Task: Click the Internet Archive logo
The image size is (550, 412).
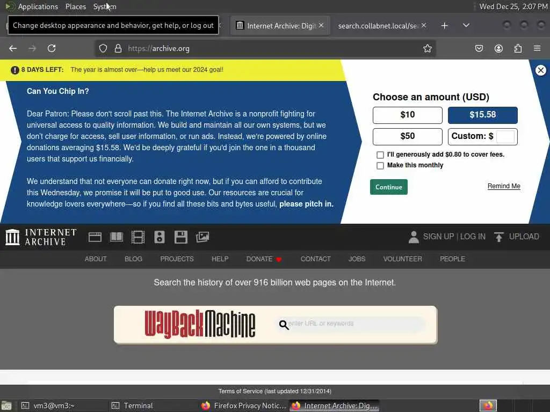Action: (41, 237)
